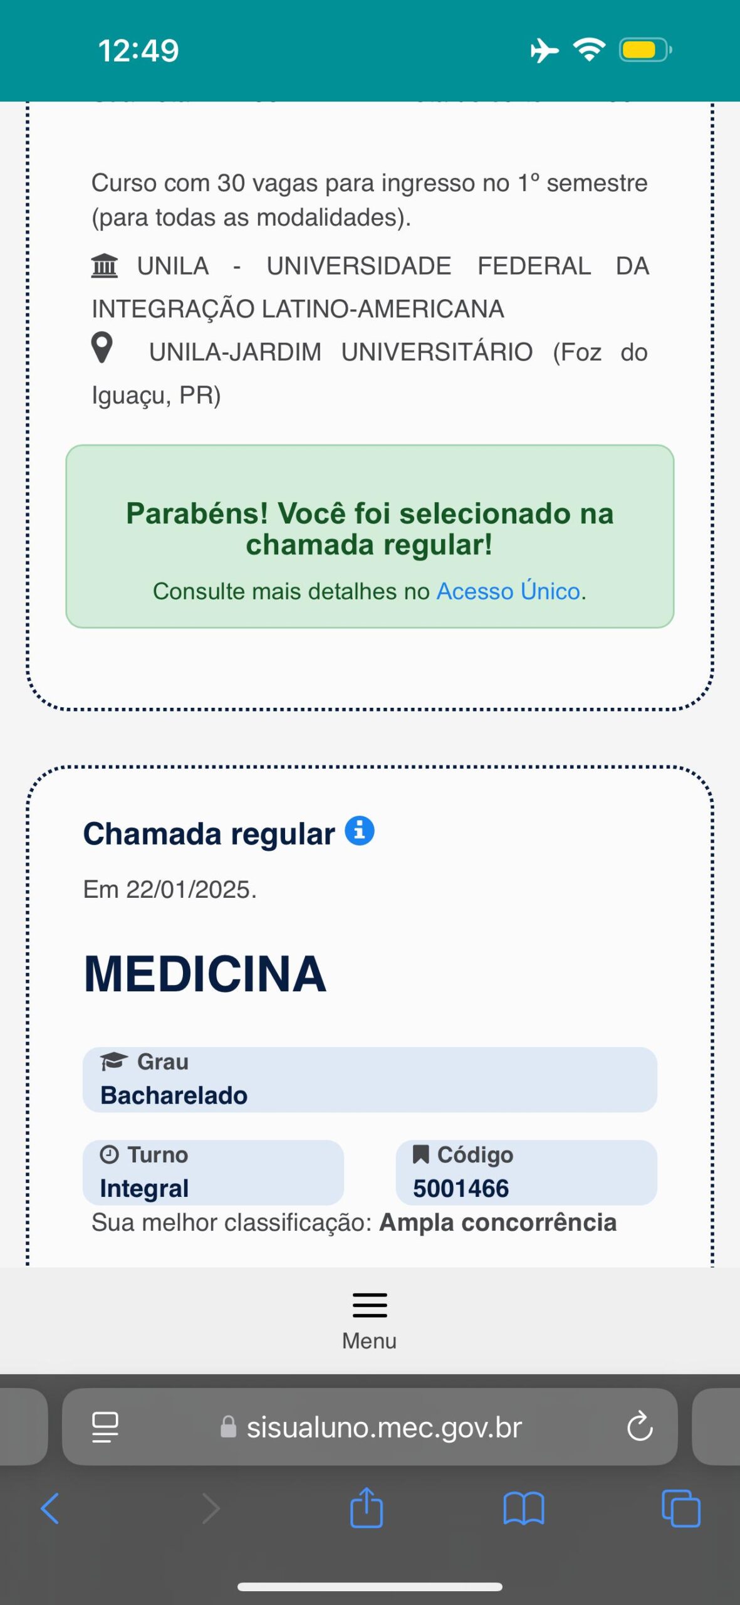
Task: Open Safari bookmarks book icon
Action: [x=523, y=1508]
